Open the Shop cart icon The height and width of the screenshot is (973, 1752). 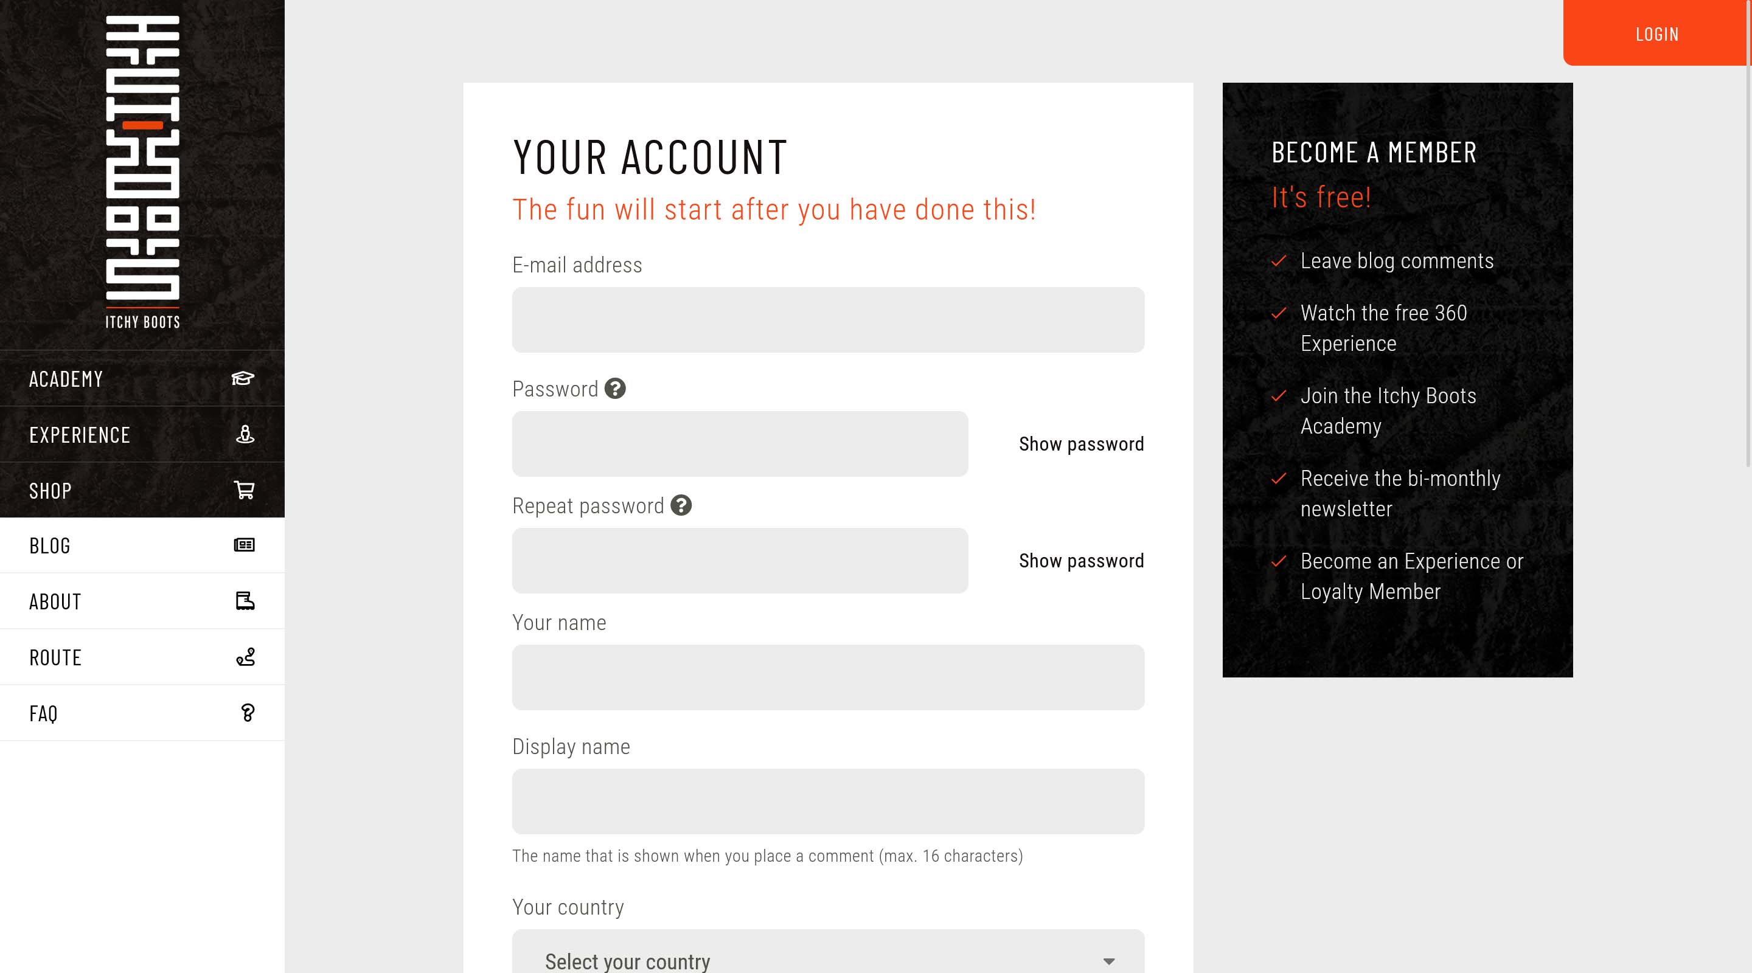(x=244, y=490)
